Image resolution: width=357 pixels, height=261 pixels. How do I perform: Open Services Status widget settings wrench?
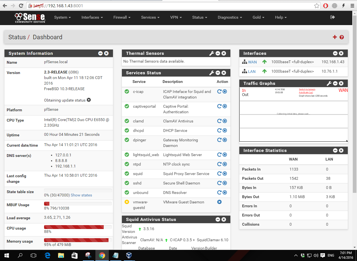point(212,73)
